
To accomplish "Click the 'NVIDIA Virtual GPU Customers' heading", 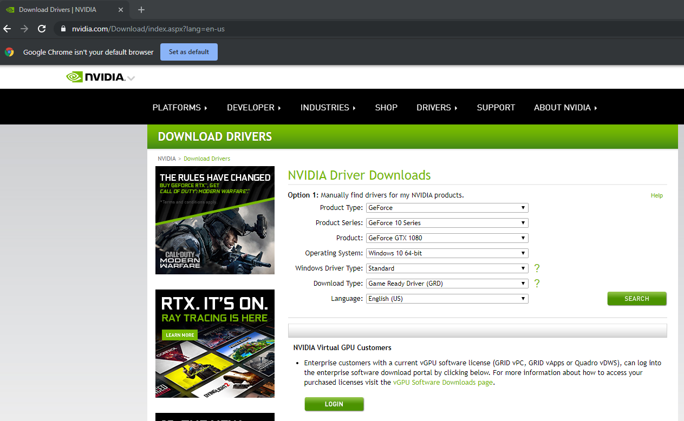I will (342, 347).
